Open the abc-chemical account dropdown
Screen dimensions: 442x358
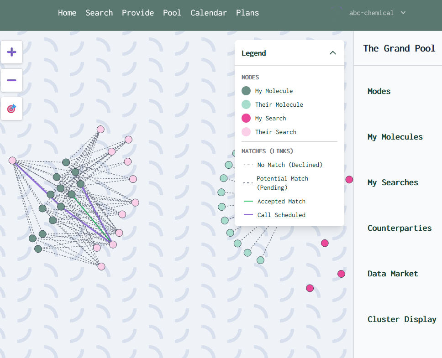click(x=377, y=13)
